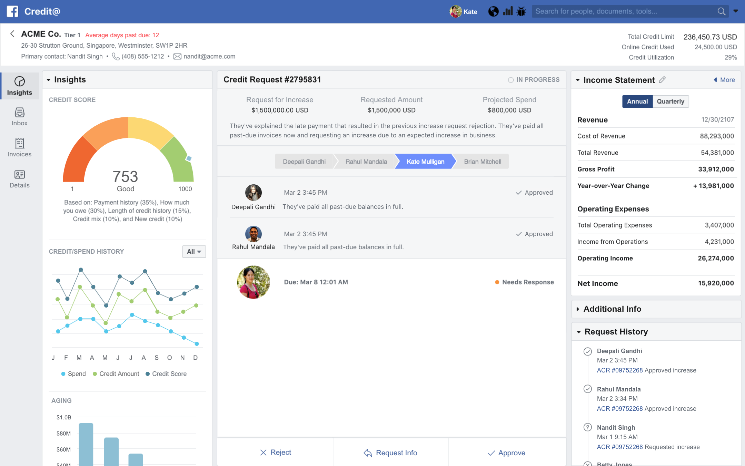Open the Invoices sidebar section

[19, 148]
